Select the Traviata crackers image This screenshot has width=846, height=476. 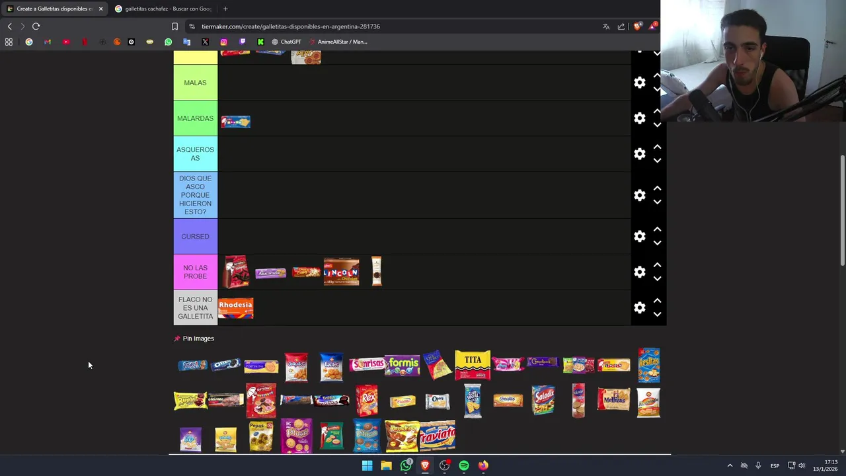coord(438,436)
